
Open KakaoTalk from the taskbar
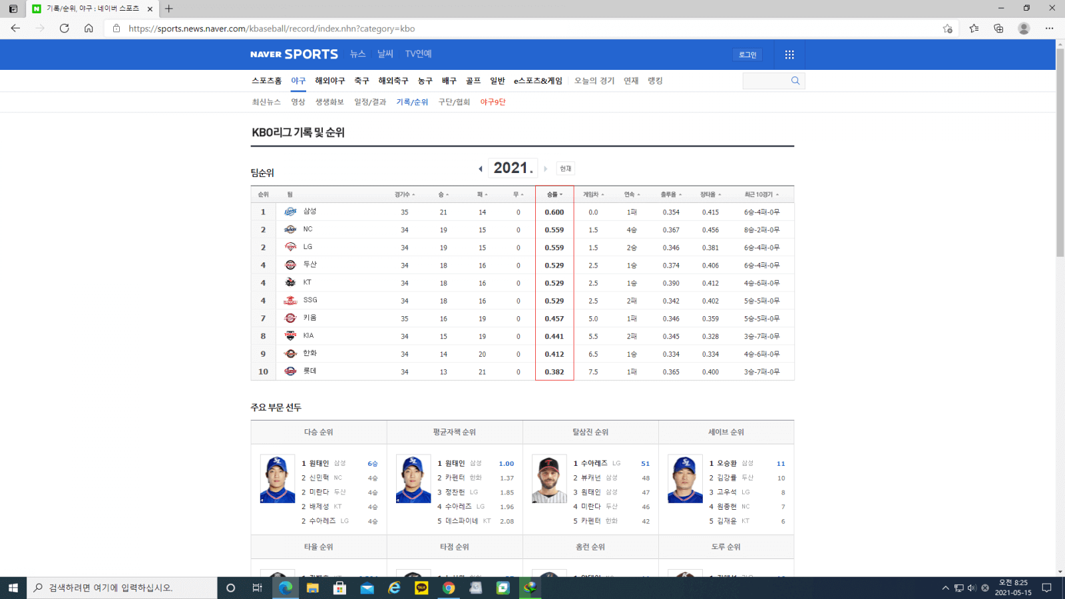(421, 588)
